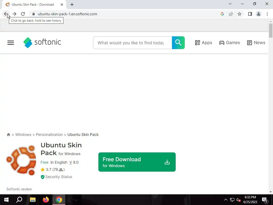Go back using the browser back arrow
273x205 pixels.
[x=6, y=14]
